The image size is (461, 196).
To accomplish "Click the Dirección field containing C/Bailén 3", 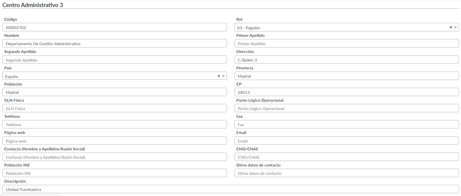I will tap(346, 60).
